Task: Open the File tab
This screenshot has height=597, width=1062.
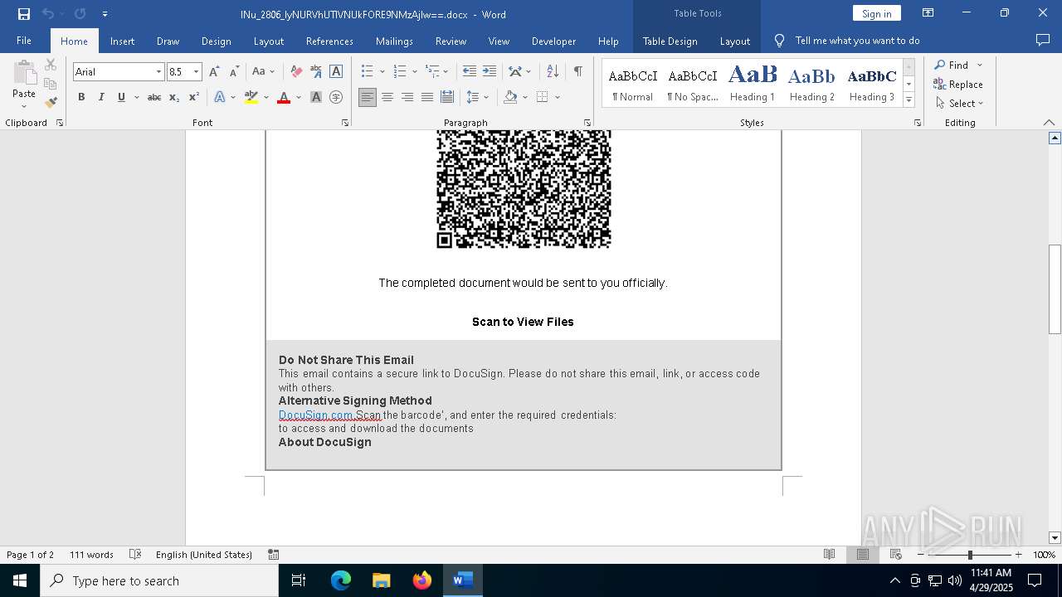Action: click(x=24, y=41)
